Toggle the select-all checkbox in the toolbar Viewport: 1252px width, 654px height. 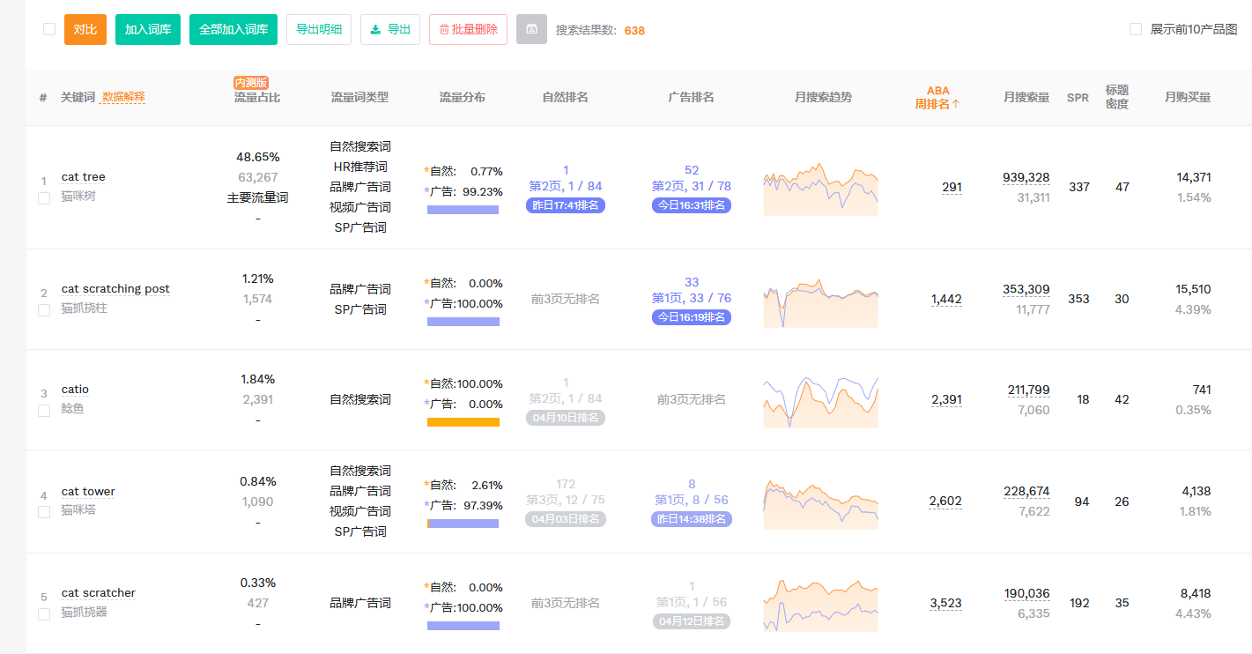(x=49, y=29)
